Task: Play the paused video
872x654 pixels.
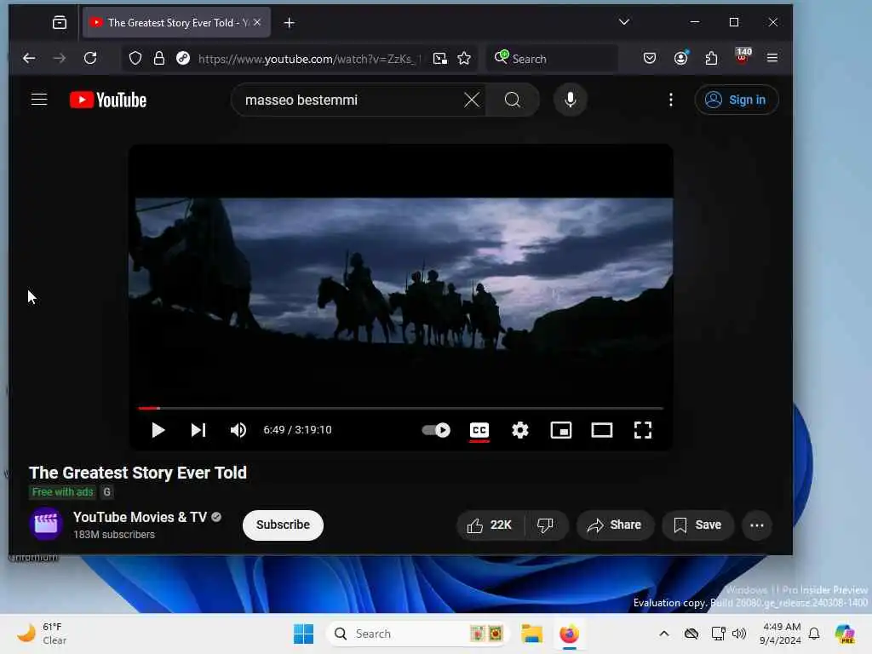Action: 158,430
